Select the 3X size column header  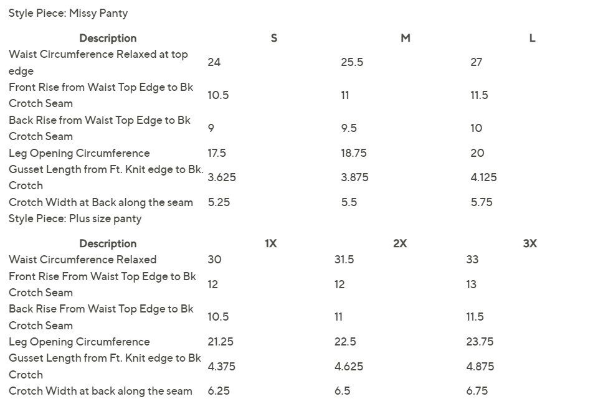coord(529,243)
